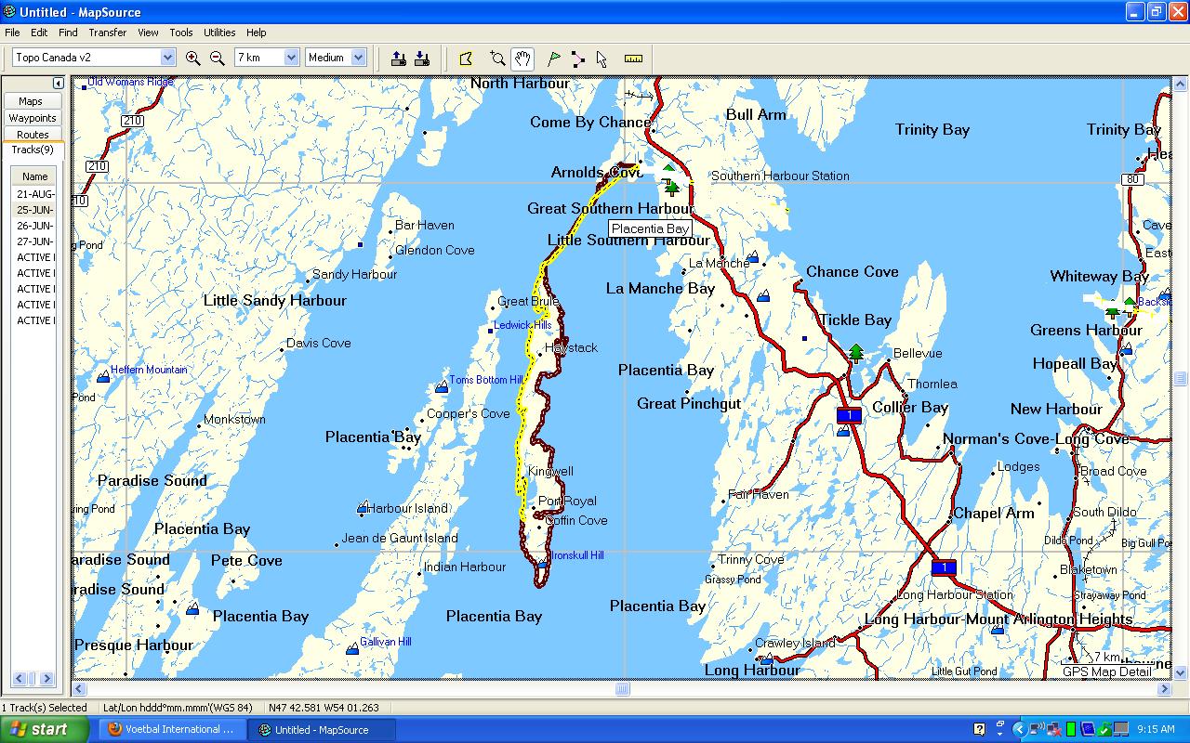Click the Windows Start button

pyautogui.click(x=44, y=729)
